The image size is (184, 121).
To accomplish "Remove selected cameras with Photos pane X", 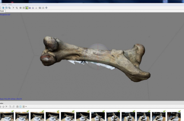I will [x=6, y=107].
